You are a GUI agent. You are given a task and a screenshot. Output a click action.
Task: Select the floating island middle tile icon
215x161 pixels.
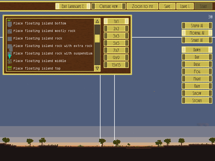coord(10,61)
